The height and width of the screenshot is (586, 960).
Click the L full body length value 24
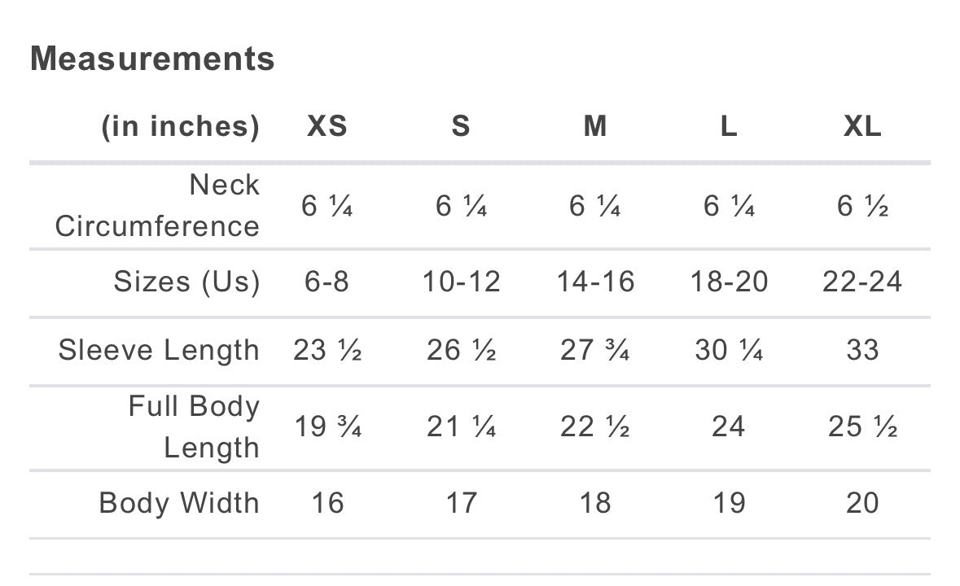tap(729, 426)
